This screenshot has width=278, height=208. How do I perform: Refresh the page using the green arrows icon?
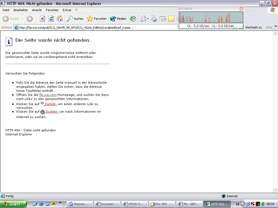tap(51, 19)
